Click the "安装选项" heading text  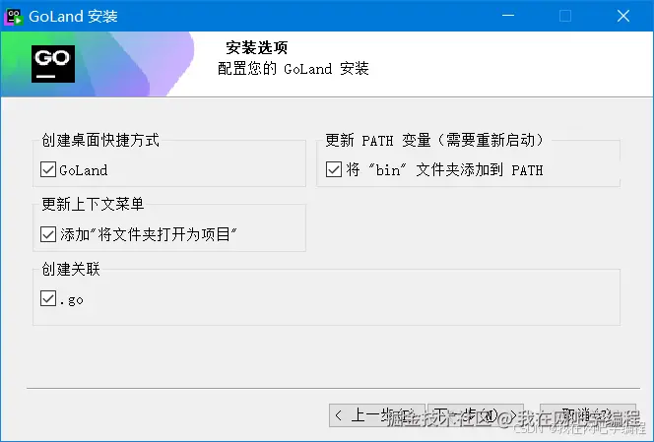(x=257, y=47)
